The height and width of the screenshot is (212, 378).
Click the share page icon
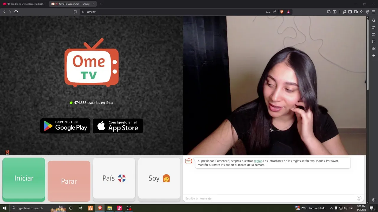[275, 12]
